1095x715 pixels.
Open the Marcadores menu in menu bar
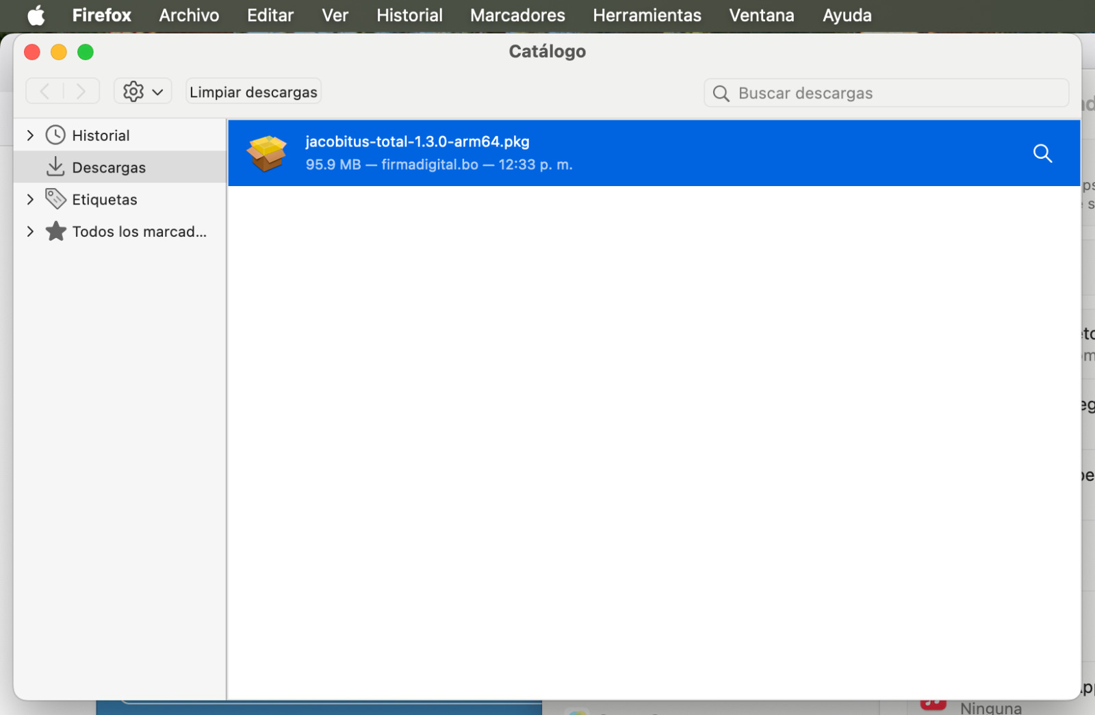tap(517, 15)
